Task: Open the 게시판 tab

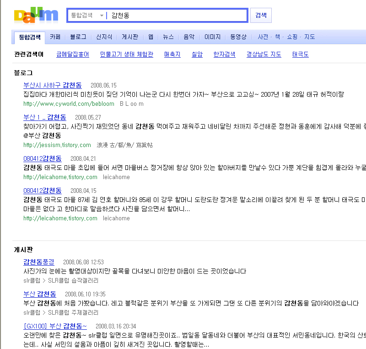Action: [130, 37]
